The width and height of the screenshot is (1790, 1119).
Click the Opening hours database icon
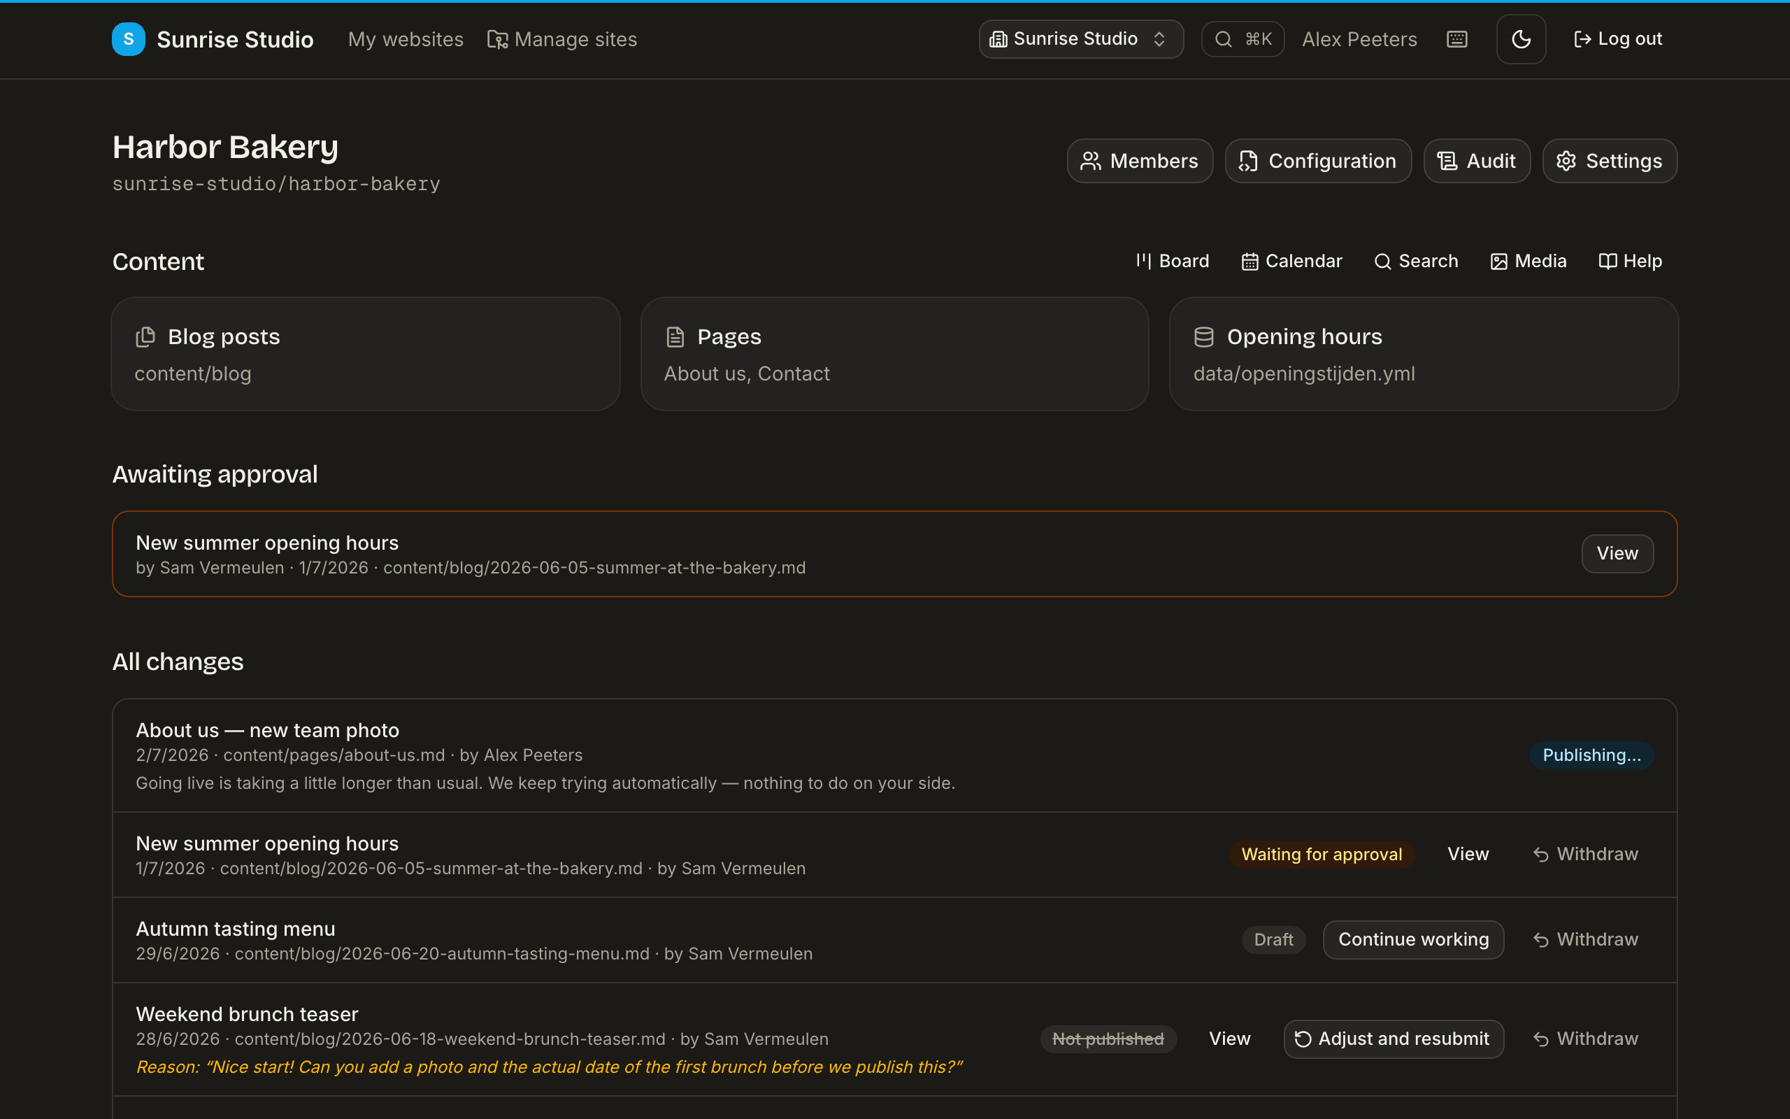[1204, 338]
